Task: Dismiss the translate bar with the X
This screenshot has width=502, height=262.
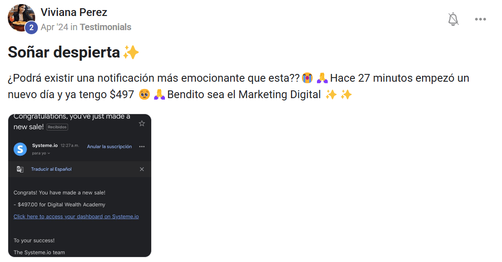Action: point(142,169)
